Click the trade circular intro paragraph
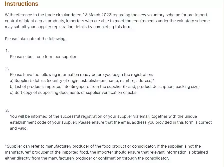The image size is (224, 167). click(x=107, y=21)
